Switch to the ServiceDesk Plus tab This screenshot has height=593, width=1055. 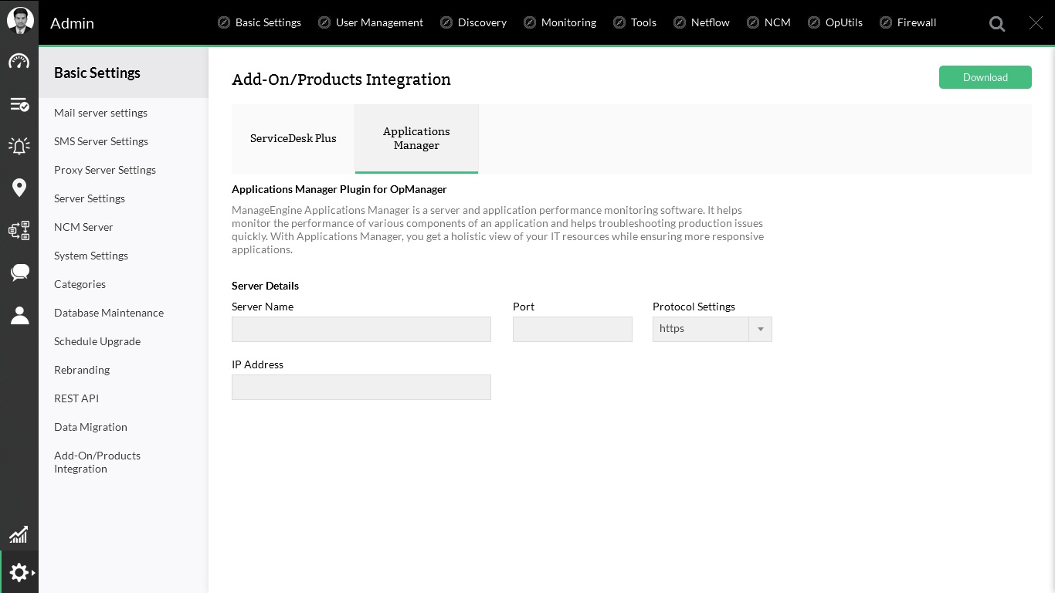coord(293,139)
